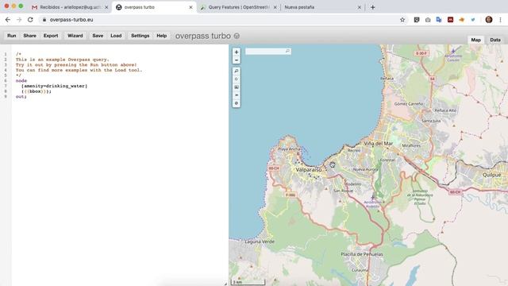Open the Chrome three-dot menu
This screenshot has height=286, width=508.
pos(501,20)
